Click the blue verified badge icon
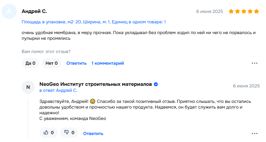The image size is (266, 142). (156, 84)
